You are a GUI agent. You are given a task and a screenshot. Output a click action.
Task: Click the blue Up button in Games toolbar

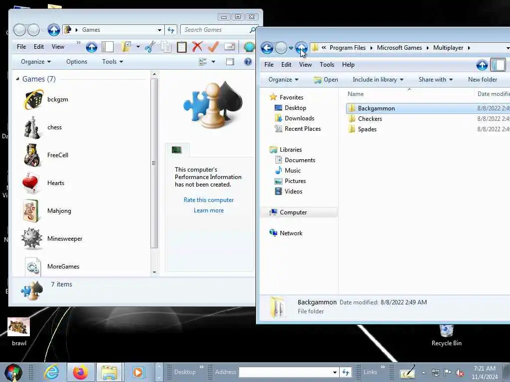[92, 47]
